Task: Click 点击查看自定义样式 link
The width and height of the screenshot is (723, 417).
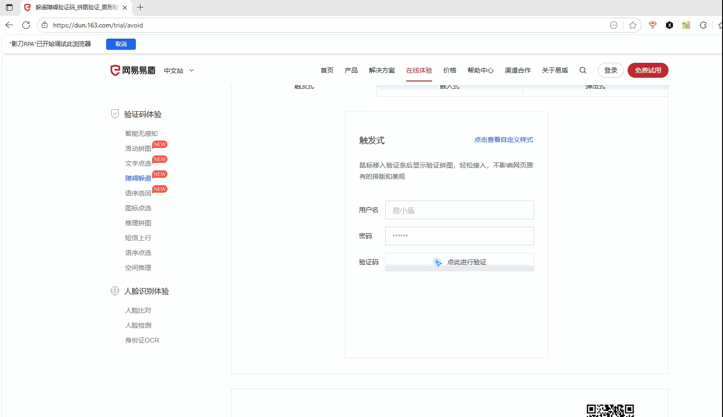Action: pos(503,140)
